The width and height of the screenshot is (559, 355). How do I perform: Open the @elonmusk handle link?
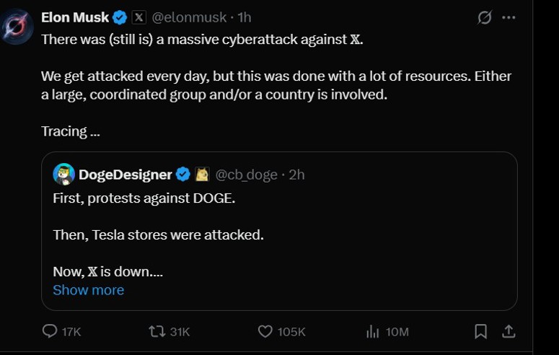[189, 17]
